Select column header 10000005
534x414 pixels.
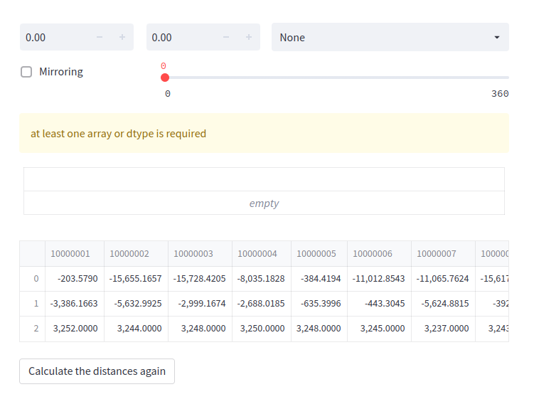pyautogui.click(x=319, y=254)
